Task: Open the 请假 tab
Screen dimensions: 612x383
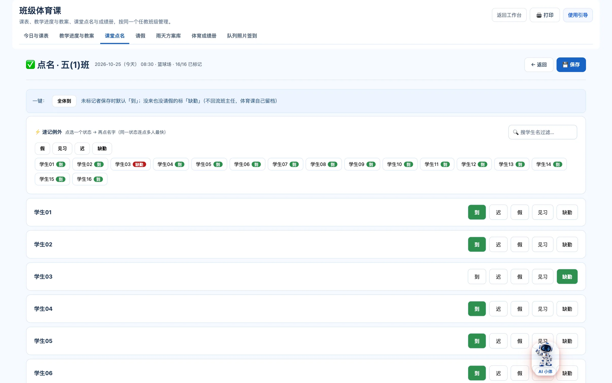Action: point(140,36)
